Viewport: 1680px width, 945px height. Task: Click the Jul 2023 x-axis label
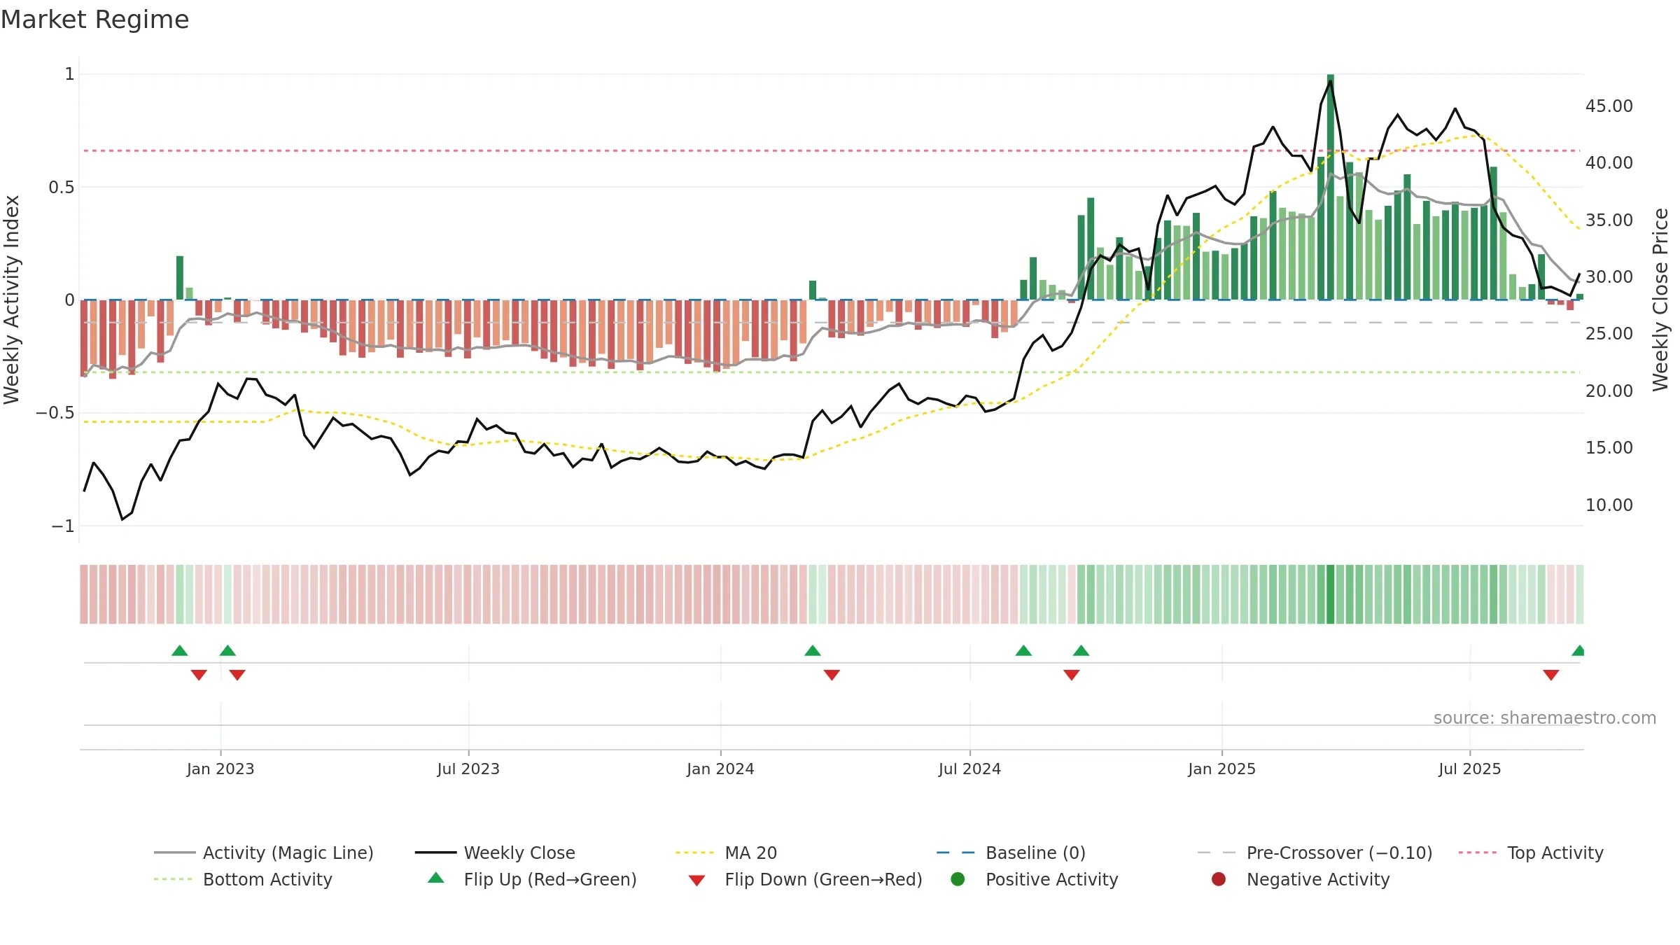468,769
